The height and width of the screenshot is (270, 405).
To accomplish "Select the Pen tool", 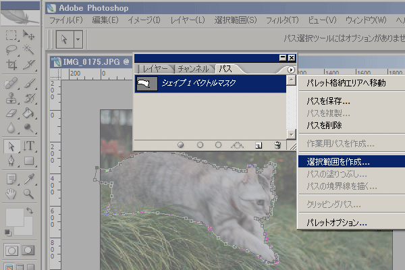I will [11, 161].
